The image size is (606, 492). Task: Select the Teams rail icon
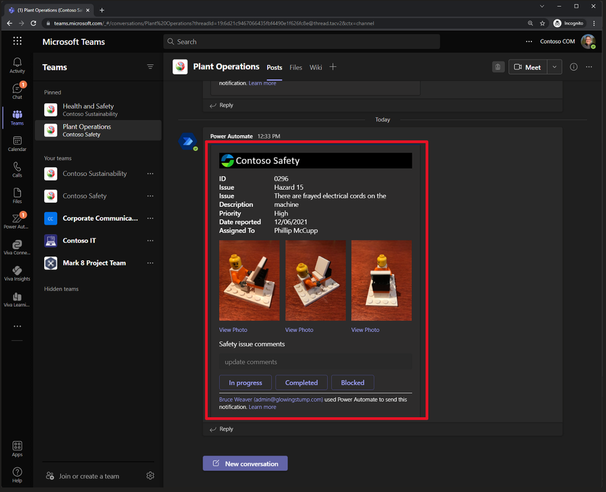pos(17,118)
